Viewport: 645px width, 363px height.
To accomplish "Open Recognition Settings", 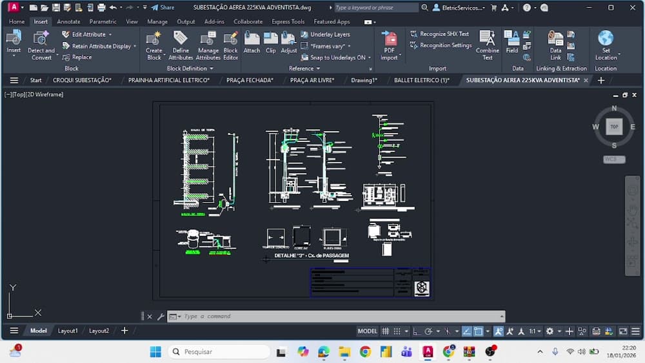I will [441, 45].
